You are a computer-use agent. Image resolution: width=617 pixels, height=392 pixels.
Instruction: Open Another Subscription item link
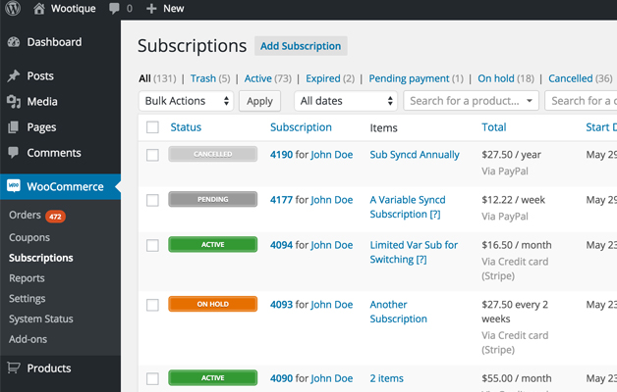click(398, 312)
